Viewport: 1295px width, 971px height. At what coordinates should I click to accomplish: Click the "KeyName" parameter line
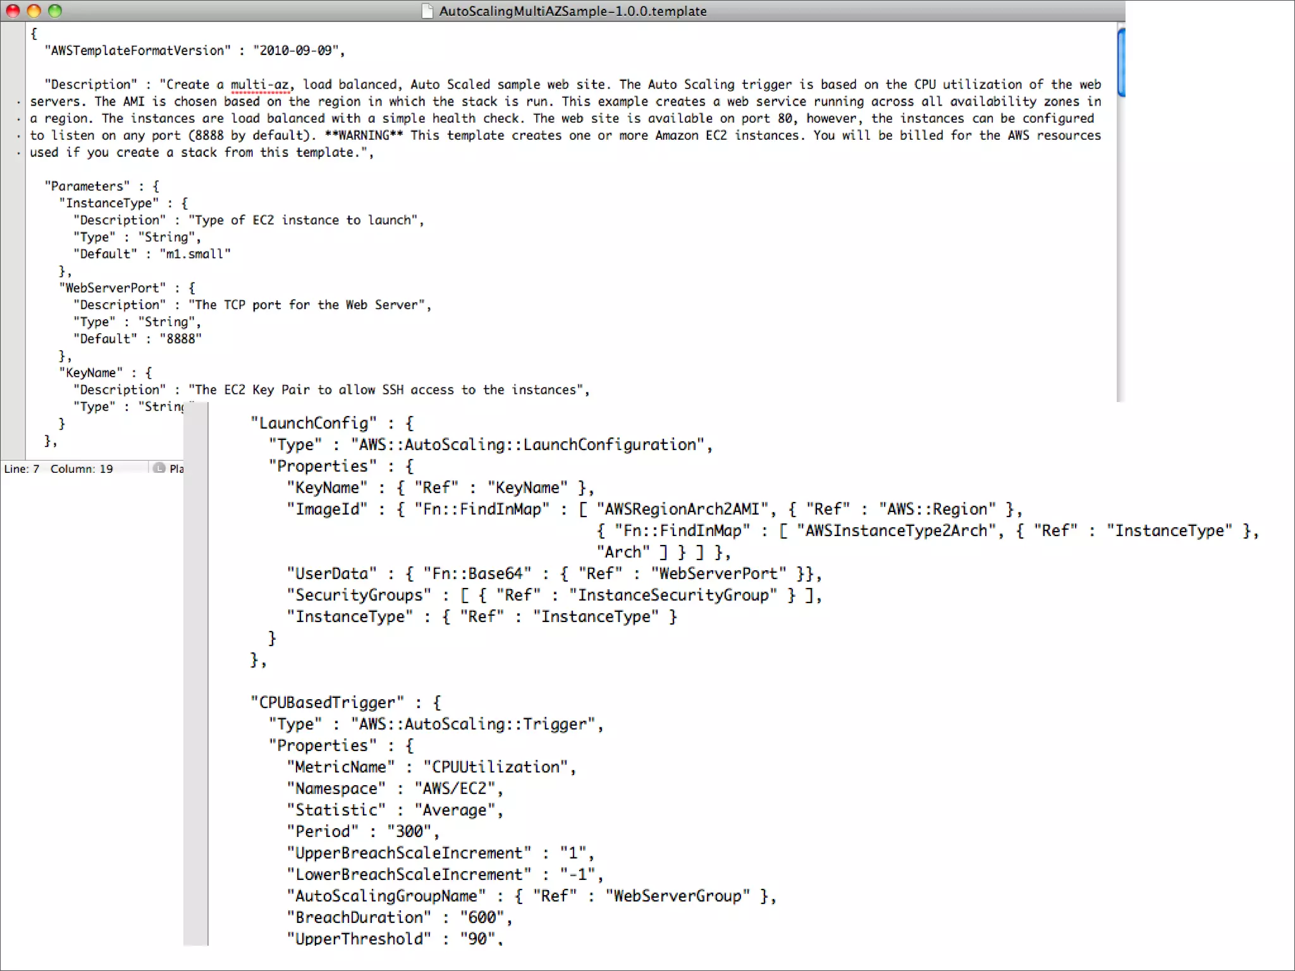pyautogui.click(x=91, y=373)
